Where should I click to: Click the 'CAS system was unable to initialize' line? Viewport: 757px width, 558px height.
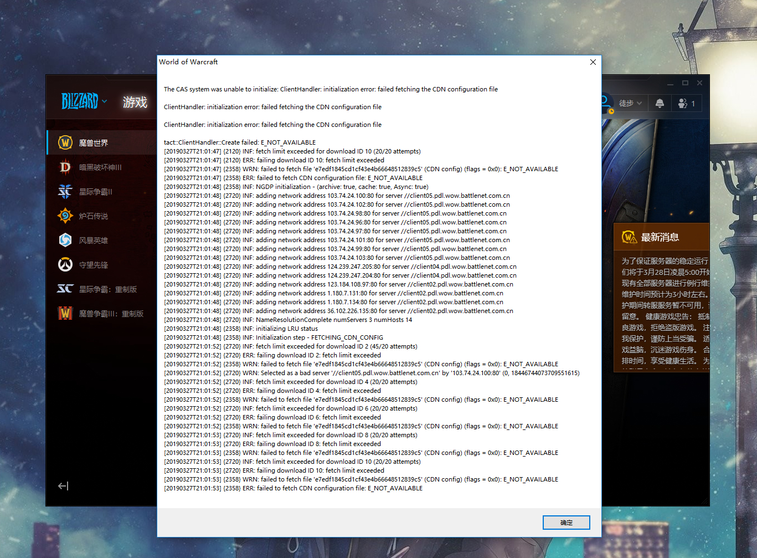click(x=331, y=89)
